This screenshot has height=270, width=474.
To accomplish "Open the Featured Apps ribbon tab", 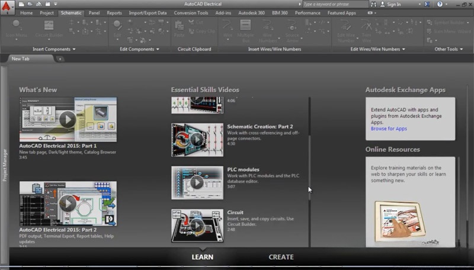I will pyautogui.click(x=342, y=13).
